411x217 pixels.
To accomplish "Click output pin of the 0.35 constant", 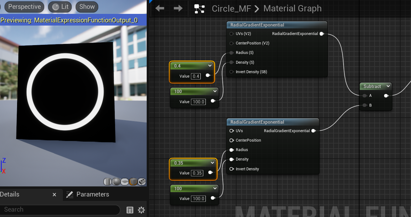I will [210, 173].
